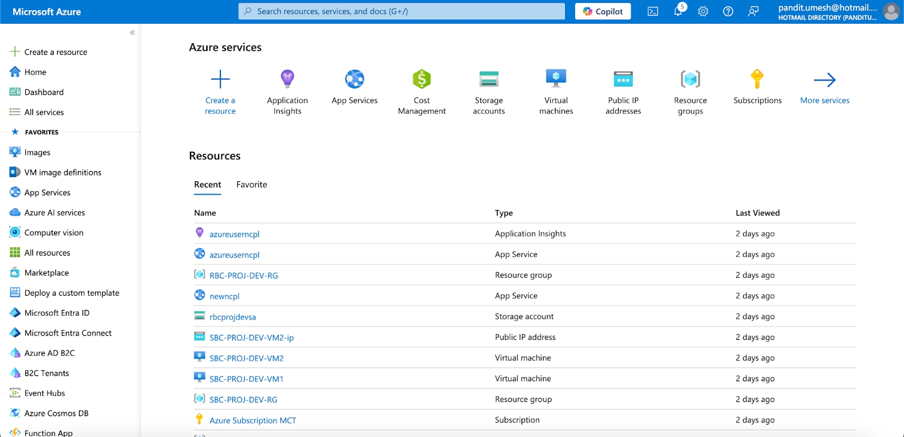904x437 pixels.
Task: Open the App Services tile icon
Action: [355, 79]
